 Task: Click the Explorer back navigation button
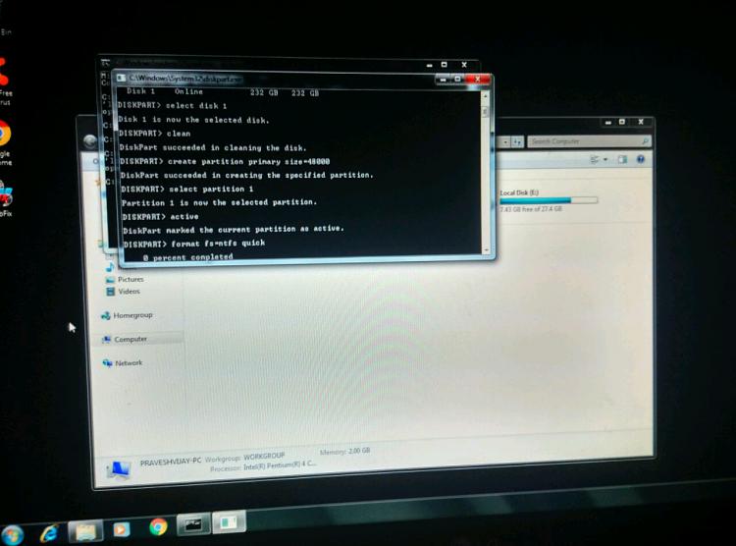point(90,140)
